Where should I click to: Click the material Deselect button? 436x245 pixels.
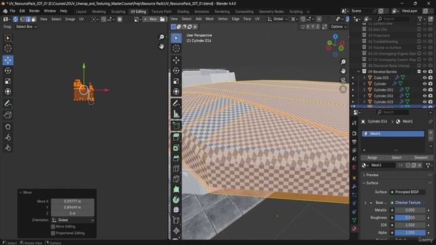coord(421,157)
